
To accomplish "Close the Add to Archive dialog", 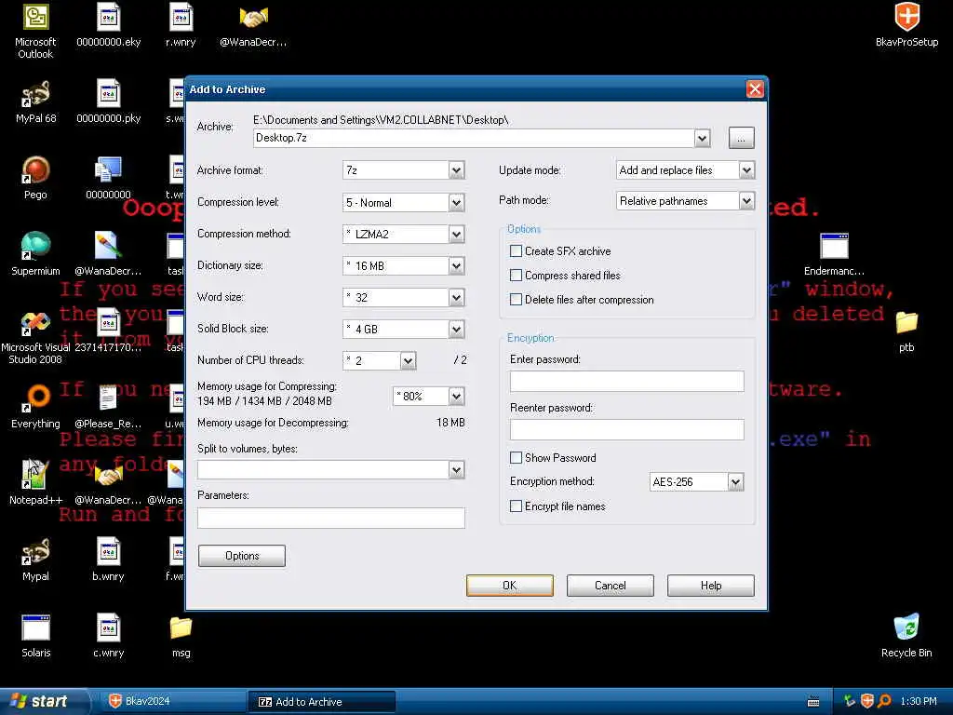I will click(755, 89).
